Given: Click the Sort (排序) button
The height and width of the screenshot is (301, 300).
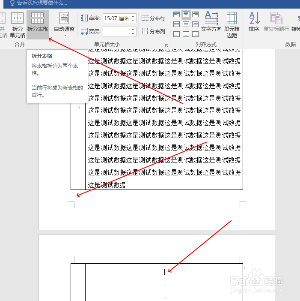Looking at the screenshot, I should pos(254,21).
